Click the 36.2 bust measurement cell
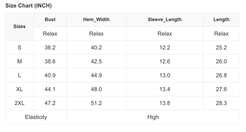This screenshot has width=246, height=132. 50,48
